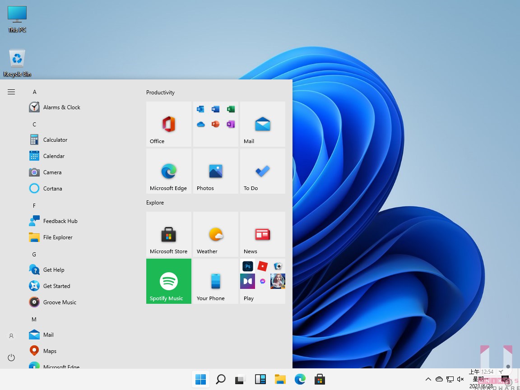Open the Your Phone tile
520x390 pixels.
(x=216, y=281)
